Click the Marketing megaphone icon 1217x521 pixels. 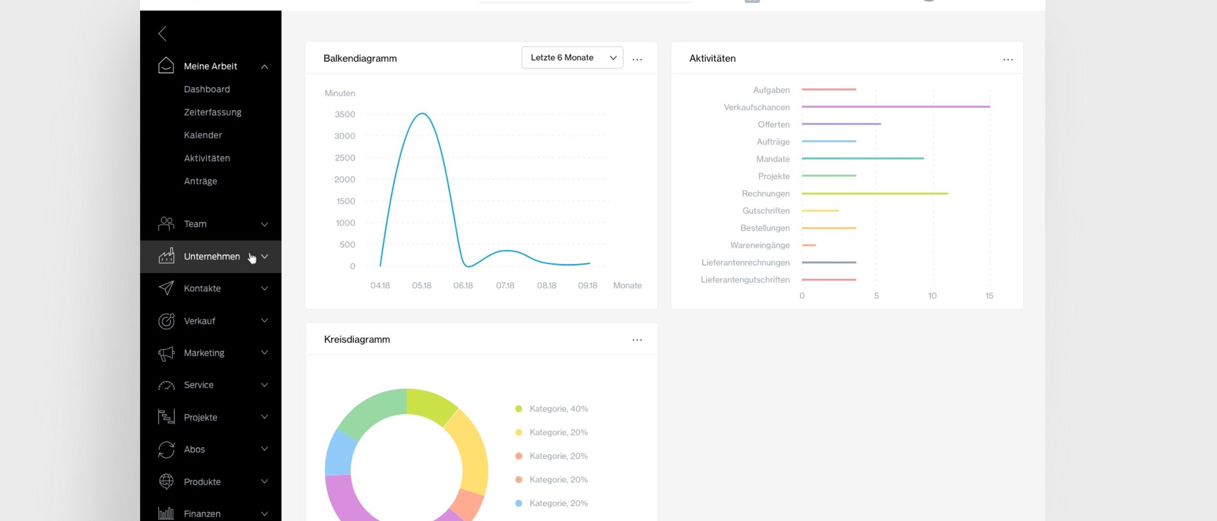[x=166, y=353]
